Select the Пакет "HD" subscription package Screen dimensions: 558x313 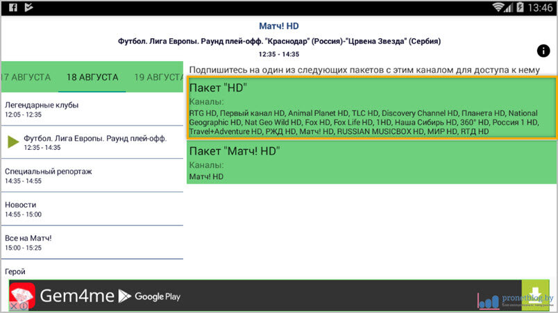(x=371, y=108)
